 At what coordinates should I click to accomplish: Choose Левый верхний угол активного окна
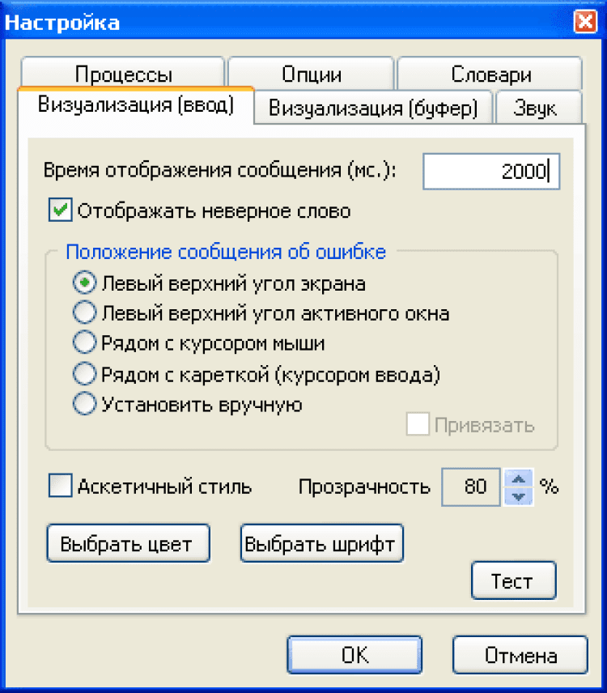83,313
